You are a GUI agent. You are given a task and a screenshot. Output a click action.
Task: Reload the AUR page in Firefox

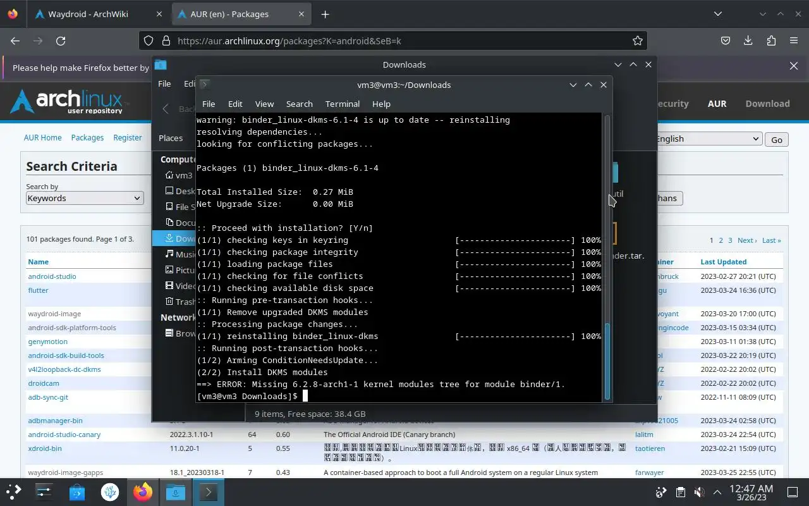click(61, 40)
